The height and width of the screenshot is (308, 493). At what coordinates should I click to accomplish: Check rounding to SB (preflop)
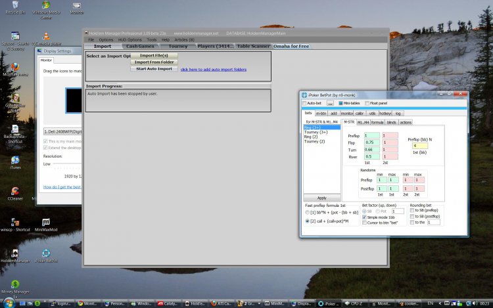[412, 210]
